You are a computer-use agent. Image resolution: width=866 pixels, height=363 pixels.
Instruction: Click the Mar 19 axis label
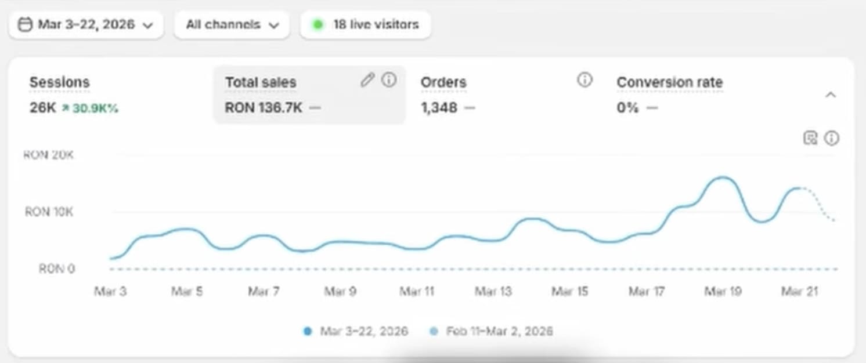click(723, 291)
